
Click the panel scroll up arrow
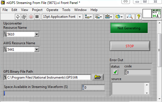click(x=159, y=23)
